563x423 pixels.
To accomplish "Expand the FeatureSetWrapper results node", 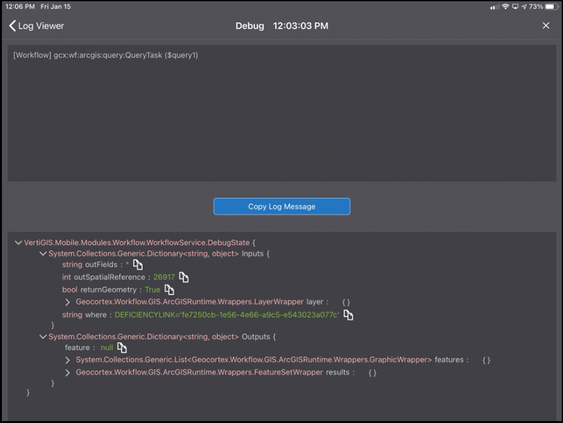I will (67, 372).
